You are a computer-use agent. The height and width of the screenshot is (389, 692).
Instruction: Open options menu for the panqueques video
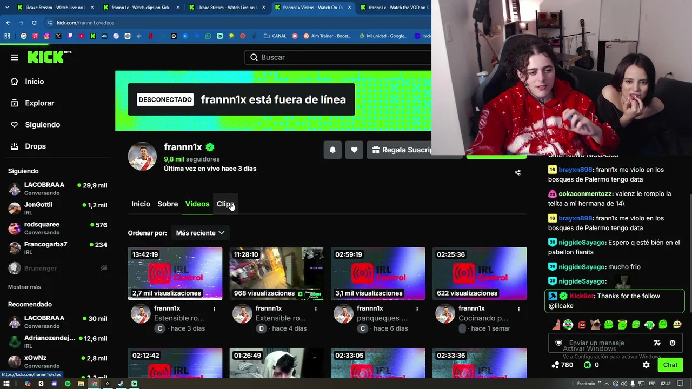(417, 309)
